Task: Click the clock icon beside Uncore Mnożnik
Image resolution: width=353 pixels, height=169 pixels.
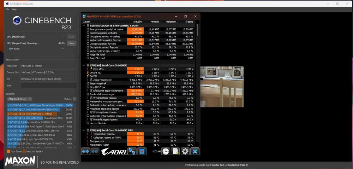Action: tap(88, 123)
